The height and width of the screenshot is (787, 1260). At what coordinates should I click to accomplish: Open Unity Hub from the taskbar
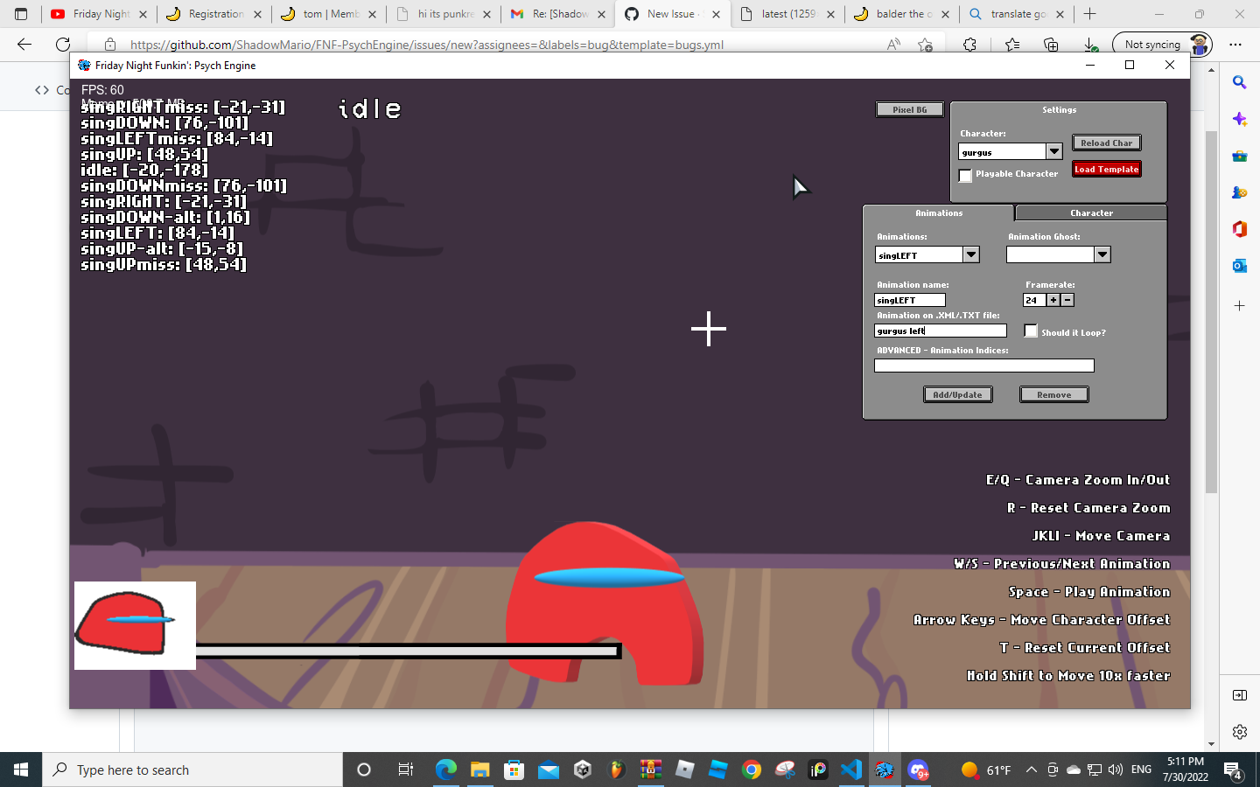(582, 770)
